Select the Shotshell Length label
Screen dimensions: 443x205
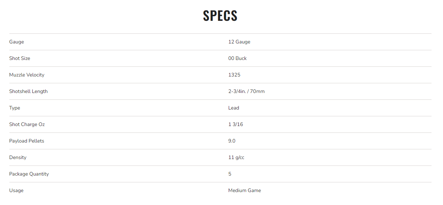(x=28, y=91)
